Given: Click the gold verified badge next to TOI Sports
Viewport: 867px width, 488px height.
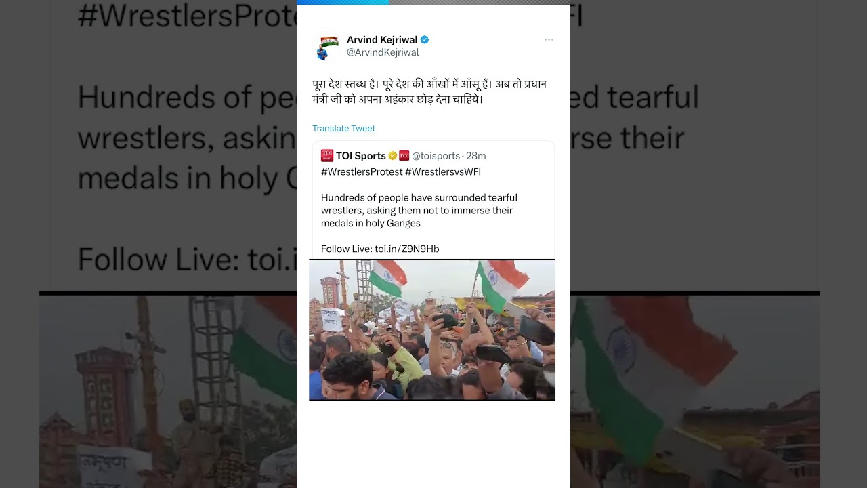Looking at the screenshot, I should (392, 156).
